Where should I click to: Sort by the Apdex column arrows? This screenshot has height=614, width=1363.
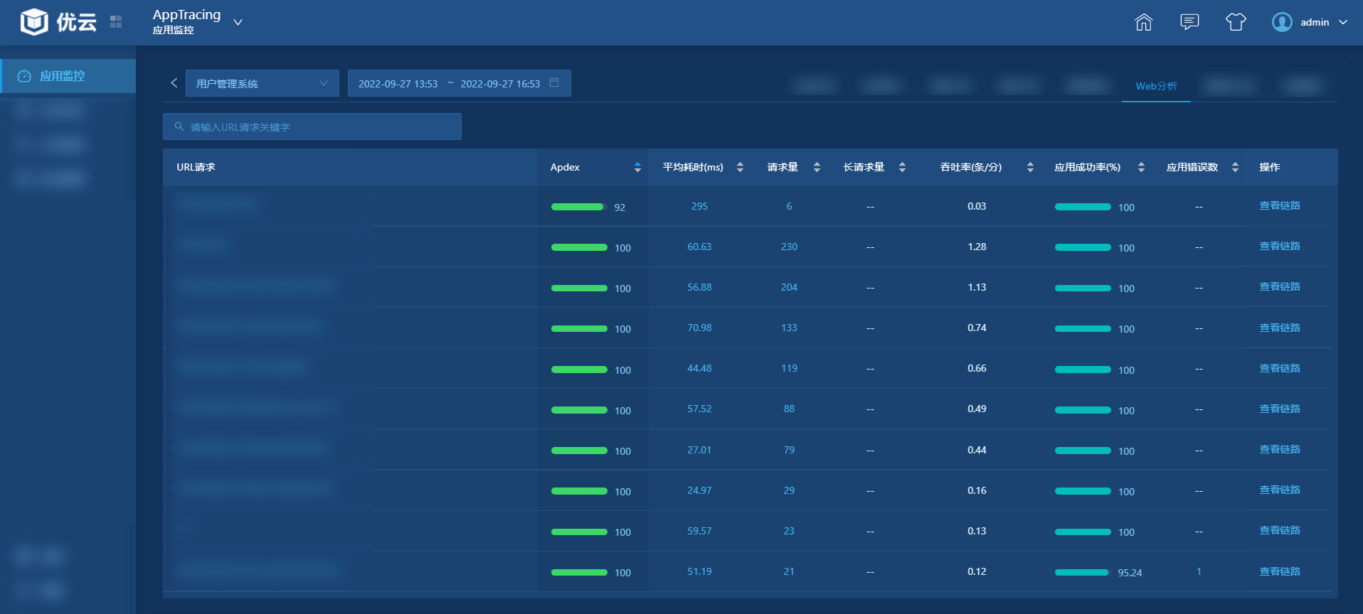click(637, 167)
